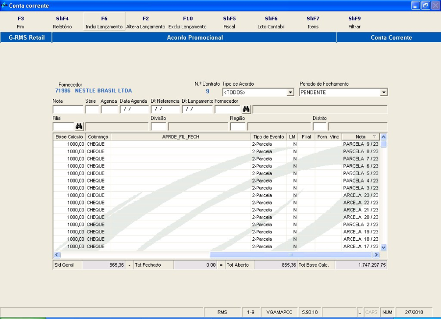Viewport: 441px width, 319px height.
Task: Select the row ARCELA 18 / 23
Action: 216,239
